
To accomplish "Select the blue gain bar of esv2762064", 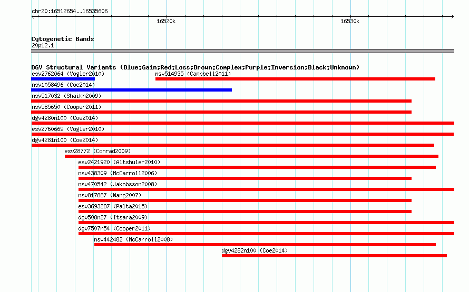I will point(63,79).
